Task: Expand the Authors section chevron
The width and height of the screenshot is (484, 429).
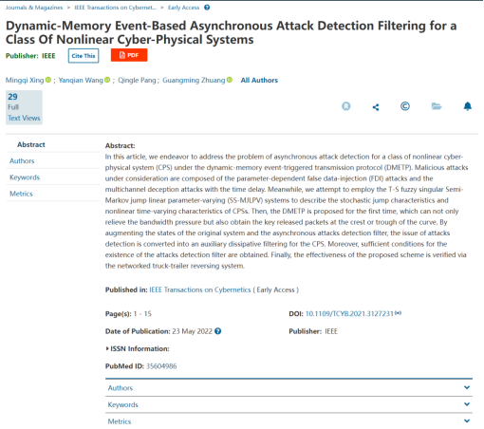Action: coord(467,387)
